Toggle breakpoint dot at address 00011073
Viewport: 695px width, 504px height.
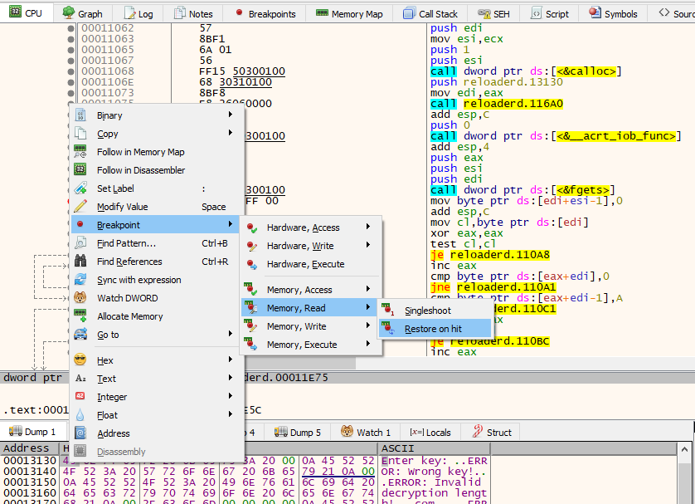click(71, 93)
